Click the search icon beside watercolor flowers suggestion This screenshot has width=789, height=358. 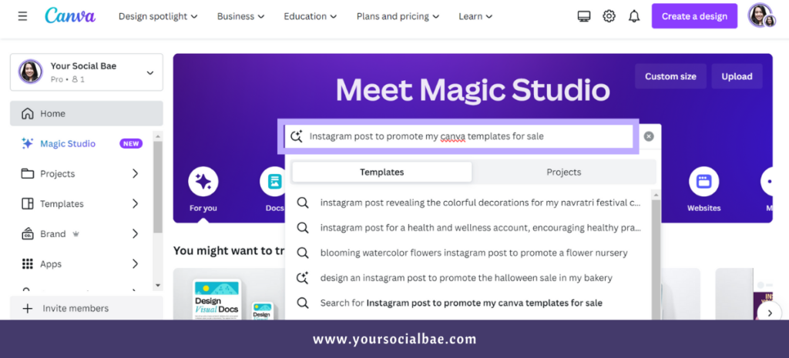[x=302, y=253]
